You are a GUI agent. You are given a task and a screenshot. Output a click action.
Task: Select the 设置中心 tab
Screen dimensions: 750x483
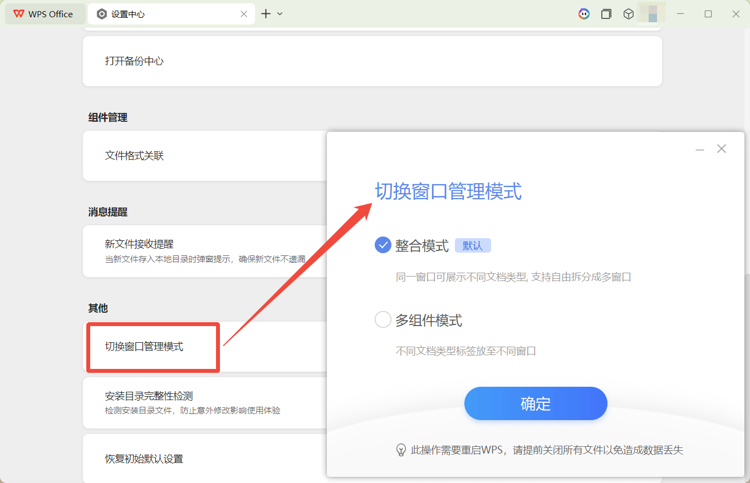(x=171, y=14)
